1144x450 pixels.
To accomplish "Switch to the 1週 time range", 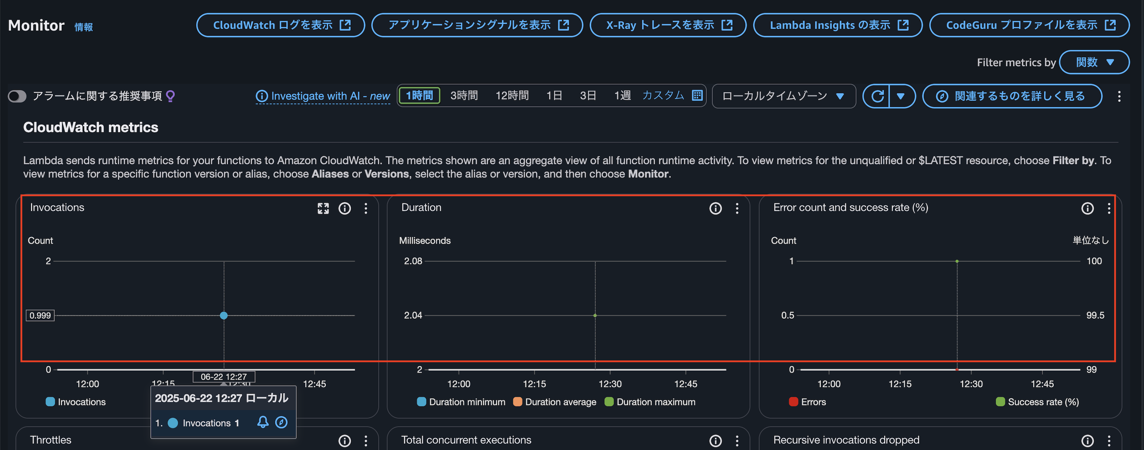I will click(x=622, y=95).
